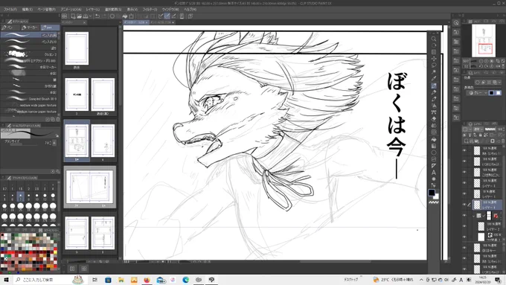Screen dimensions: 506x285
Task: Toggle visibility of the paper layer
Action: (x=464, y=237)
